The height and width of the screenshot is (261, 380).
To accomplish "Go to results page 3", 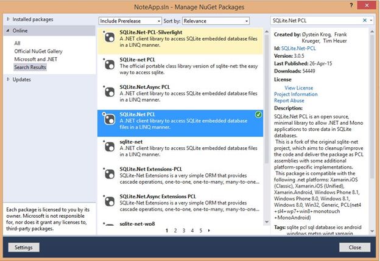I will click(184, 231).
